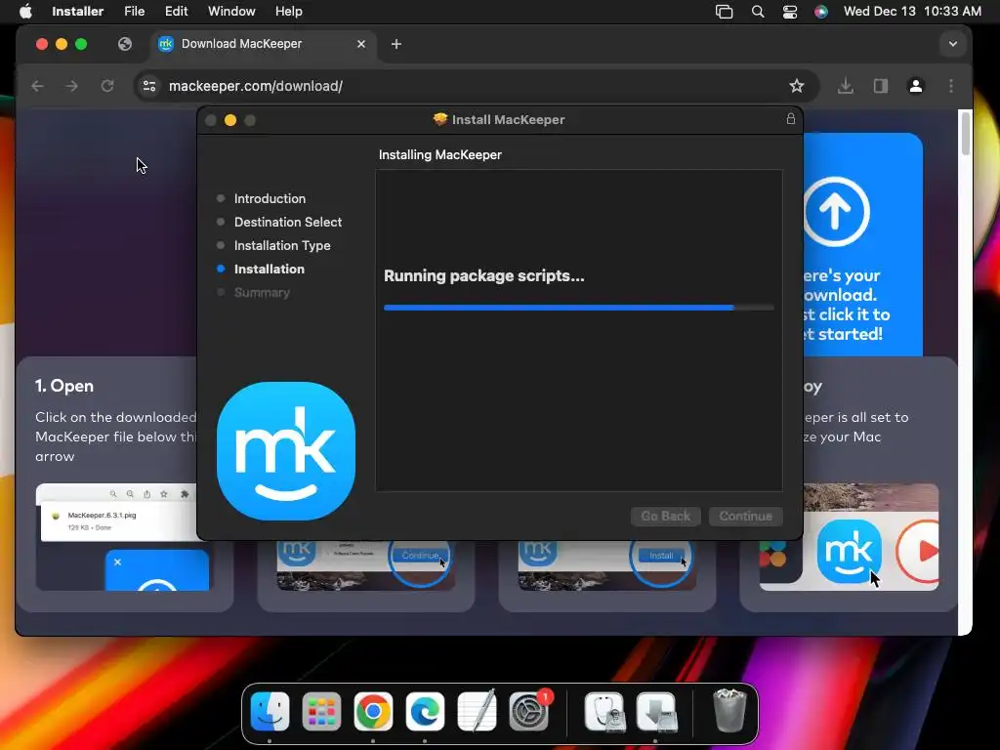Click the installation progress bar
The height and width of the screenshot is (750, 1000).
578,308
